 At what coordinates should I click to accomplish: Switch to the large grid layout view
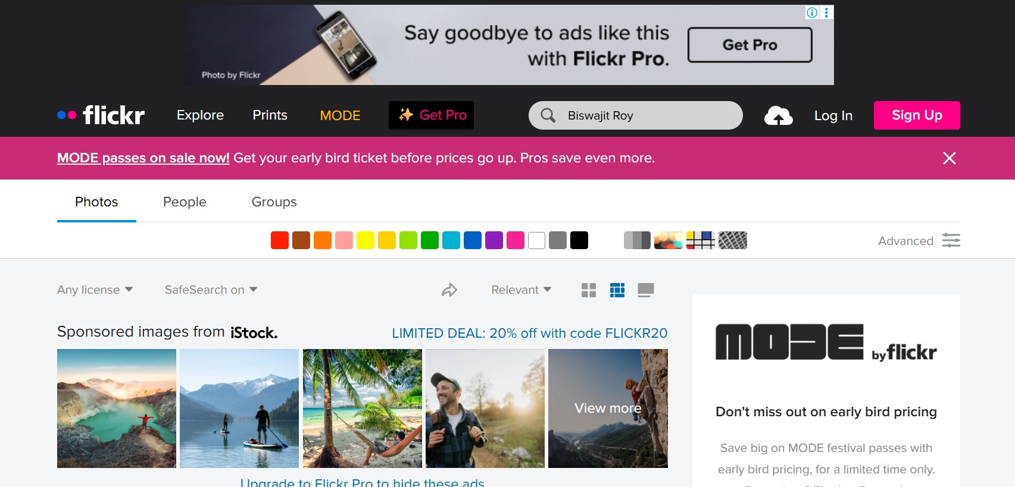click(588, 290)
